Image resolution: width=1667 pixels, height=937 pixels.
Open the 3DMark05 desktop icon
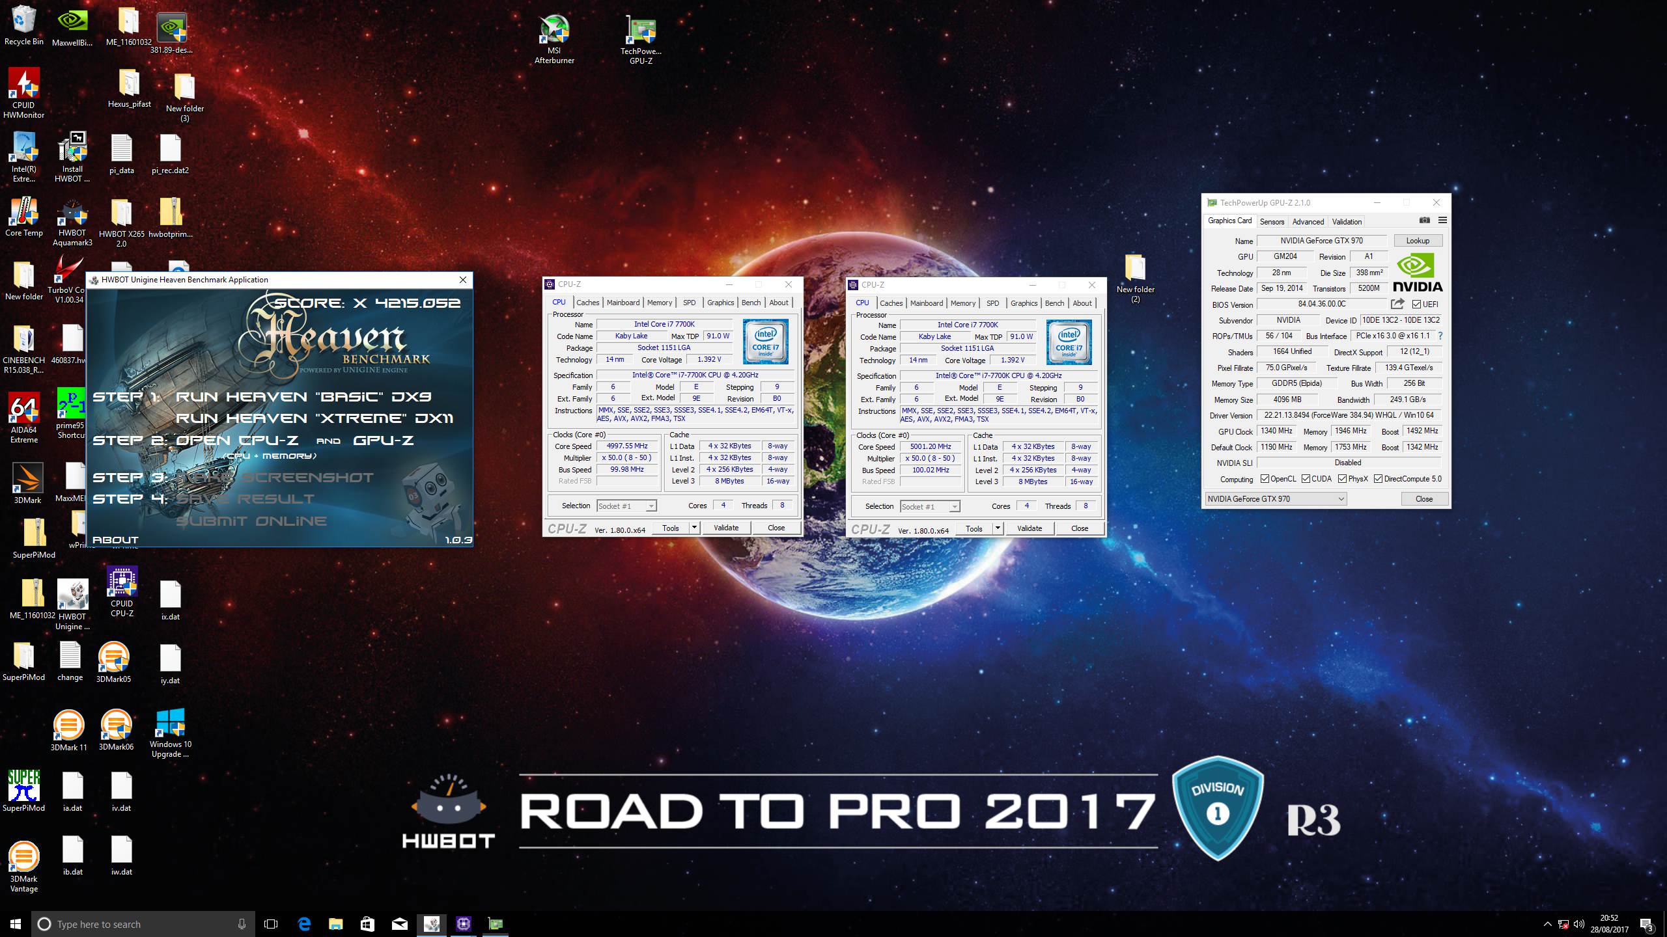[113, 662]
